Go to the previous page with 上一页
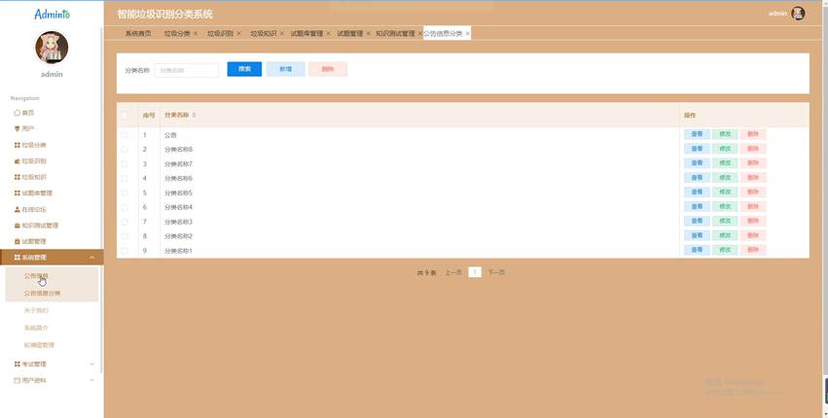The image size is (828, 418). point(453,272)
